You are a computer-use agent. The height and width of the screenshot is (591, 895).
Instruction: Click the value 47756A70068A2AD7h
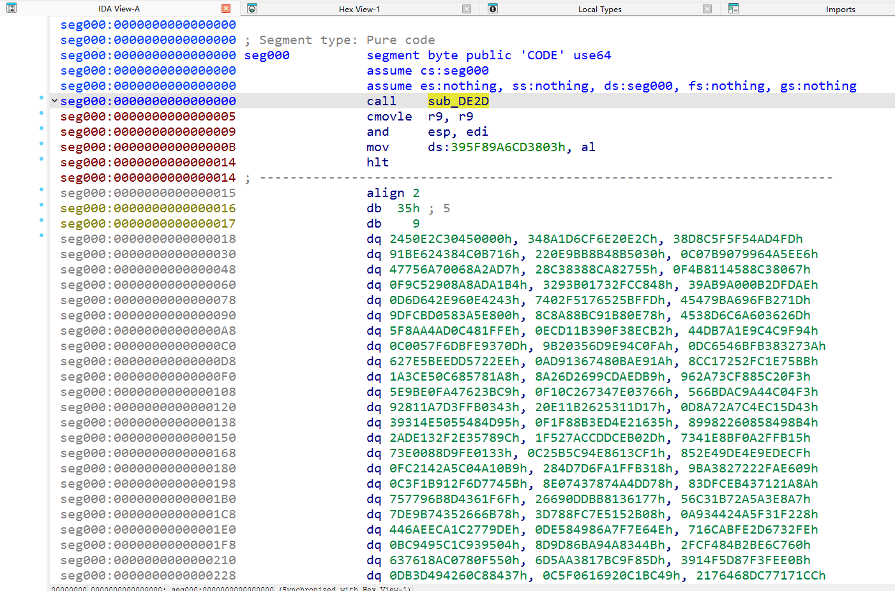click(x=455, y=269)
